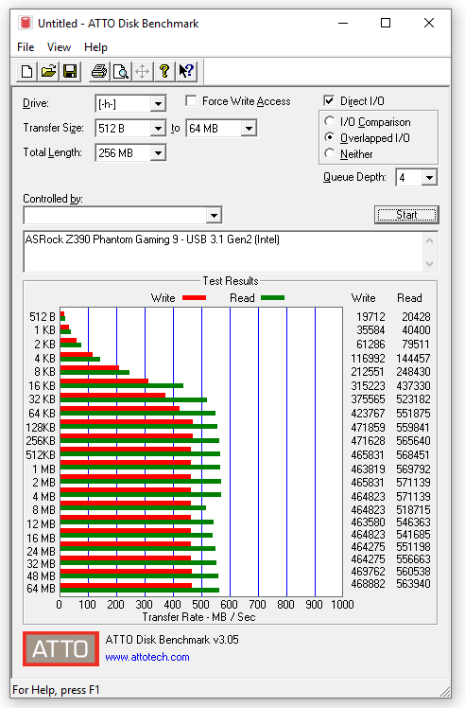
Task: Enable Force Write Access checkbox
Action: (x=191, y=101)
